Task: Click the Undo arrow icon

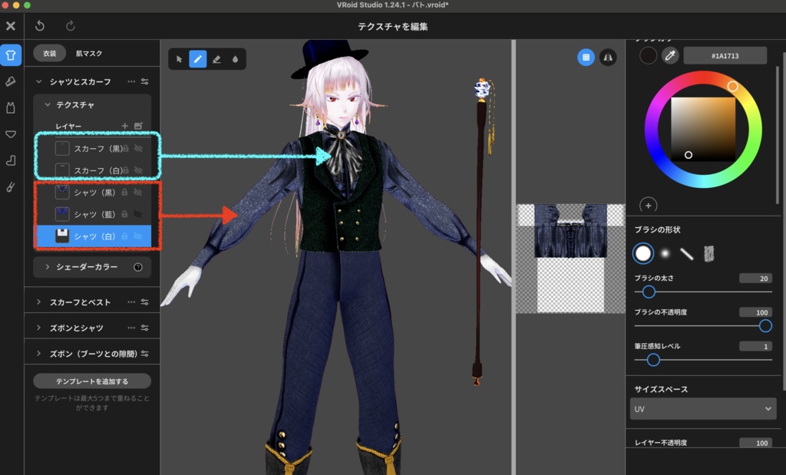Action: click(x=39, y=25)
